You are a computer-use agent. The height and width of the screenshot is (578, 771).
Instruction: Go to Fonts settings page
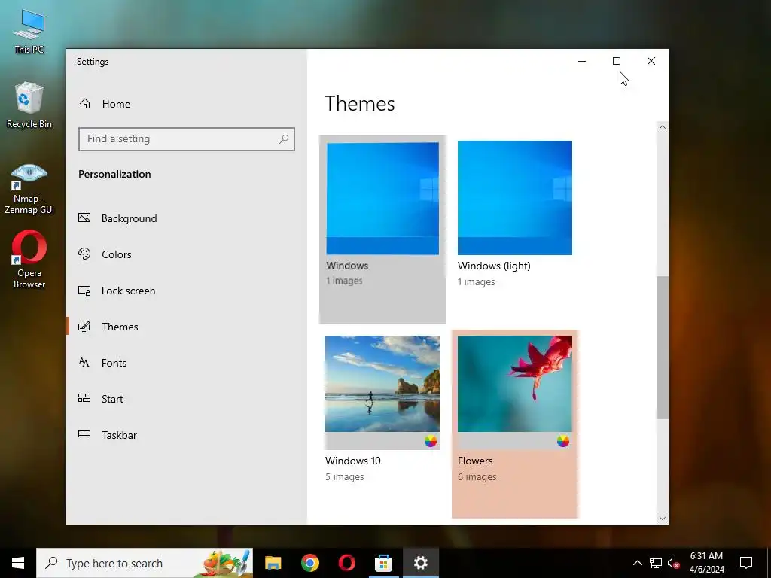pos(114,363)
